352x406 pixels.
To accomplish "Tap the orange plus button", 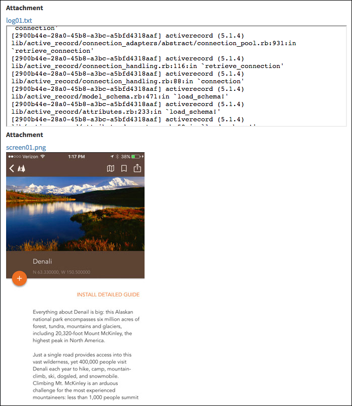I will coord(19,278).
